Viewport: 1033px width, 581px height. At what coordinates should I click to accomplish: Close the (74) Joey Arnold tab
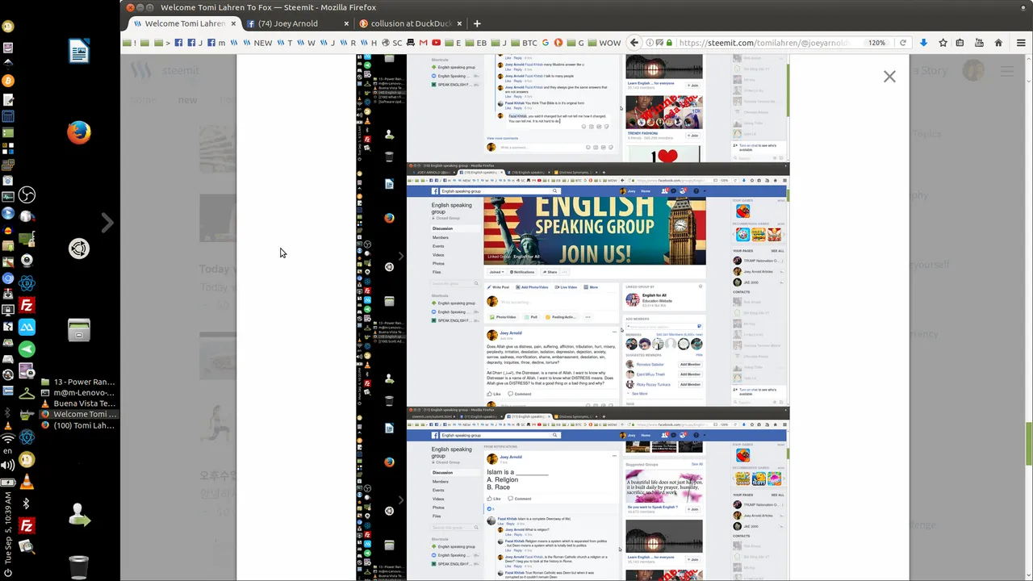click(x=347, y=23)
